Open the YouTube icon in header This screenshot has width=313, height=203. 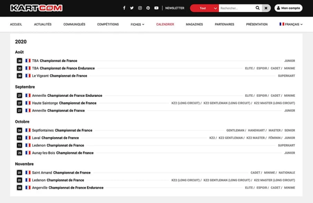(x=156, y=8)
